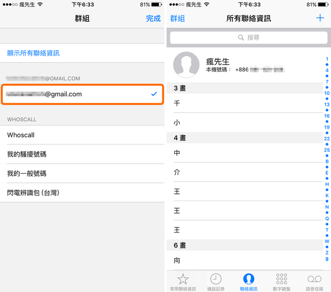Tap the plus icon to add contact
This screenshot has height=292, width=331.
320,18
